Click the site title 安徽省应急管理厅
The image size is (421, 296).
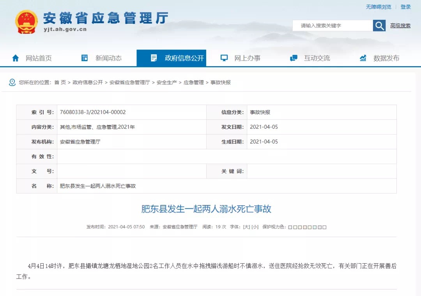pyautogui.click(x=106, y=18)
